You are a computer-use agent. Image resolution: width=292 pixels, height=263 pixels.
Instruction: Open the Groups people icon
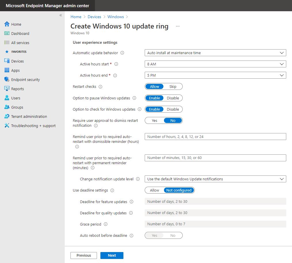7,107
